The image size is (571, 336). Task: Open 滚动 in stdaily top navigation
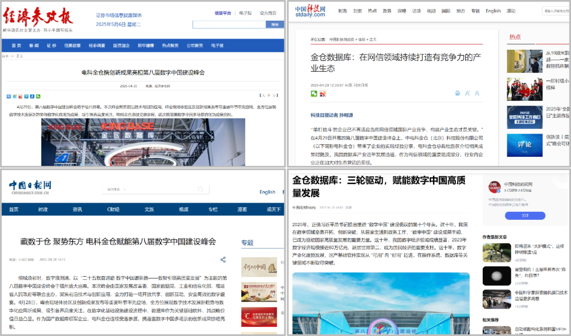[x=511, y=11]
